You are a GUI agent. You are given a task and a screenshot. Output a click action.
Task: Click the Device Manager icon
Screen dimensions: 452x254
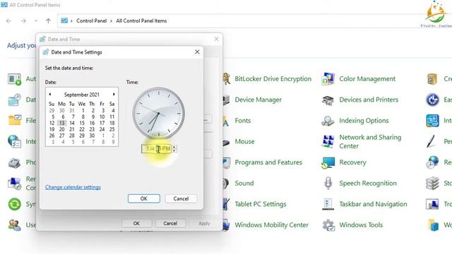[226, 99]
